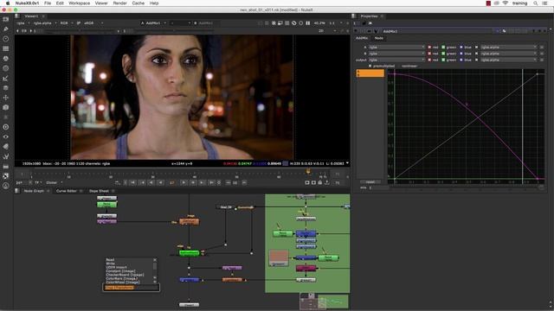The width and height of the screenshot is (554, 311).
Task: Open macOS Spotlight search icon
Action: 535,3
